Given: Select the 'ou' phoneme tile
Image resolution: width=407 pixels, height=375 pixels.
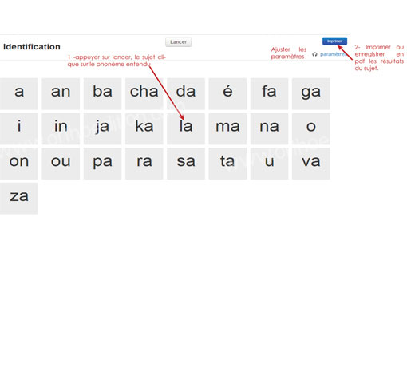Looking at the screenshot, I should (61, 164).
